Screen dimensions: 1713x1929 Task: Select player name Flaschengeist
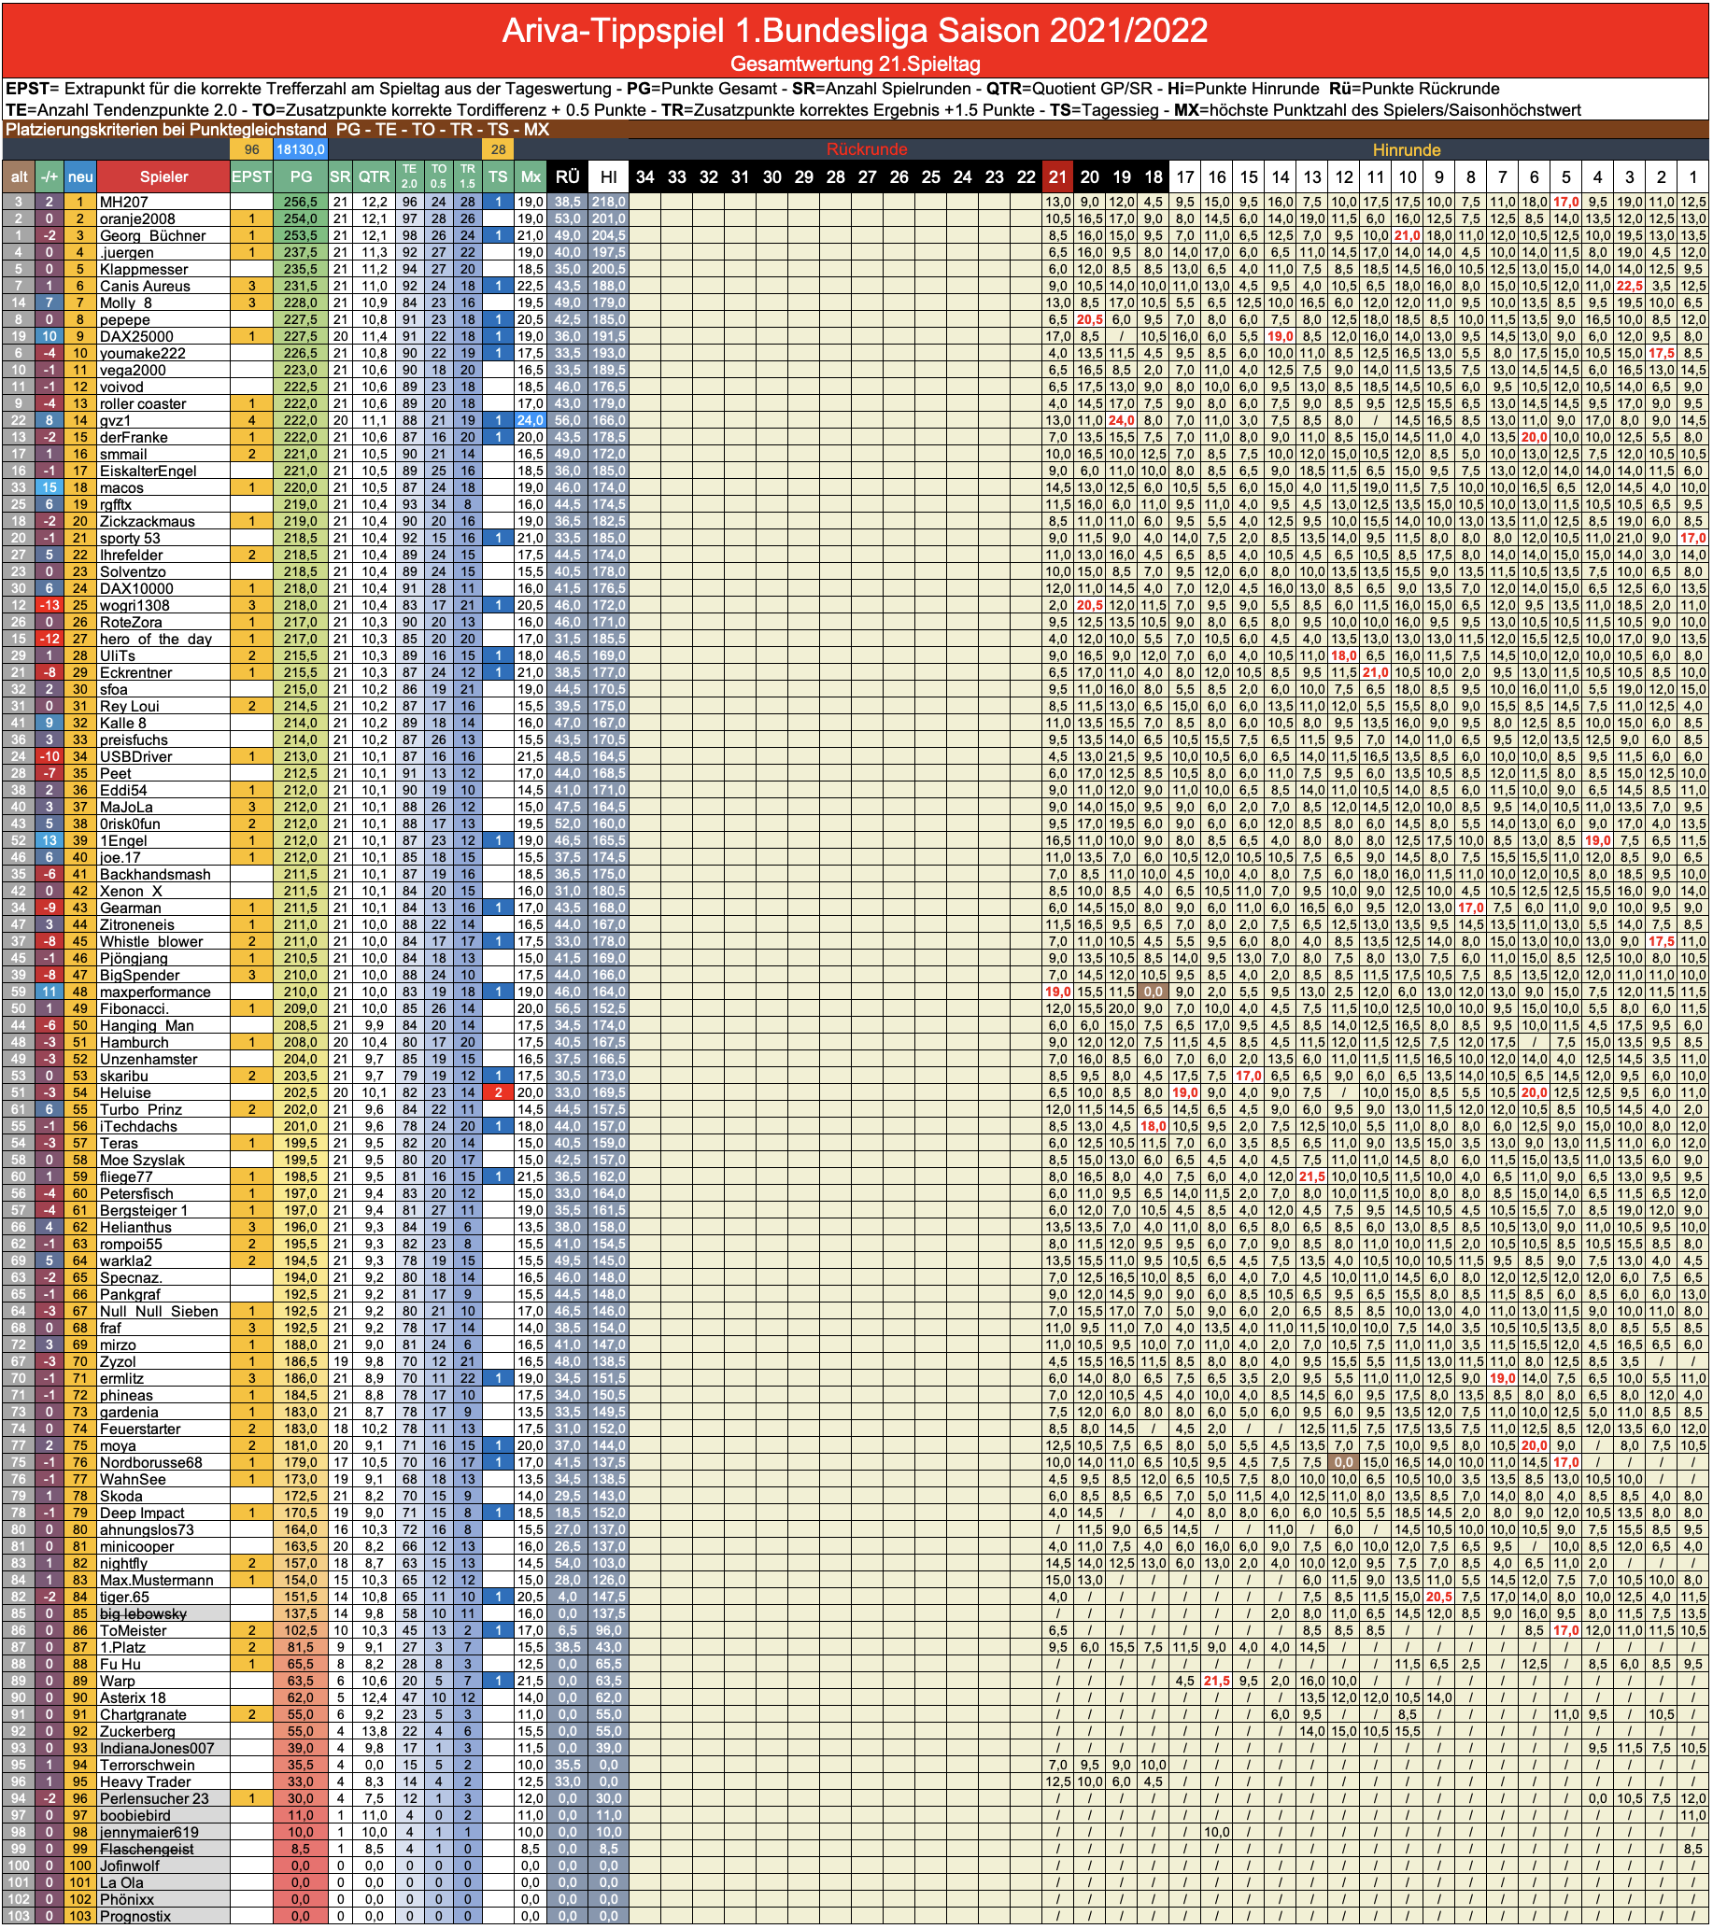[147, 1849]
